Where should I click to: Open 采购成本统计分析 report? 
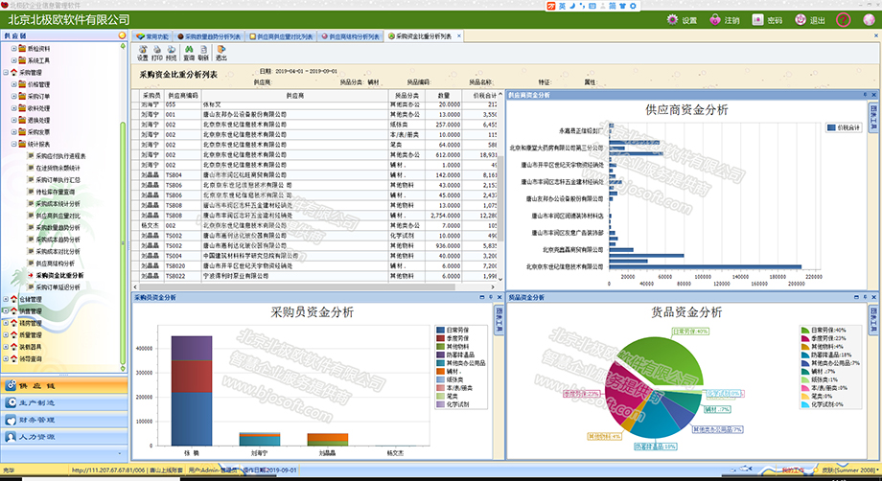[58, 204]
